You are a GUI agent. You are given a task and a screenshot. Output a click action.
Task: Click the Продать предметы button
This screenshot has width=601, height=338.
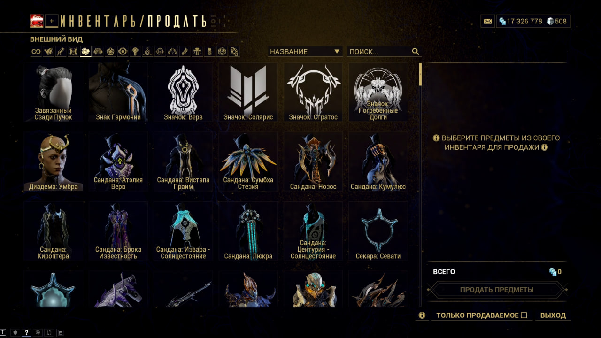click(x=497, y=290)
